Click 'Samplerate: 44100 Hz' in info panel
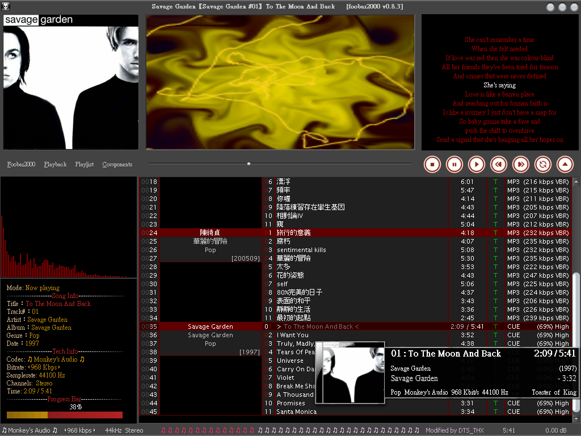Screen dimensions: 581x436 click(x=36, y=375)
